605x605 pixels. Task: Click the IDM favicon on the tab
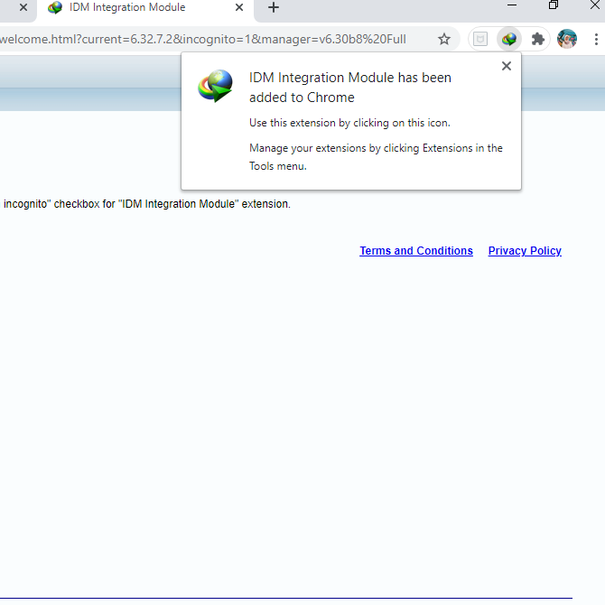(x=55, y=8)
